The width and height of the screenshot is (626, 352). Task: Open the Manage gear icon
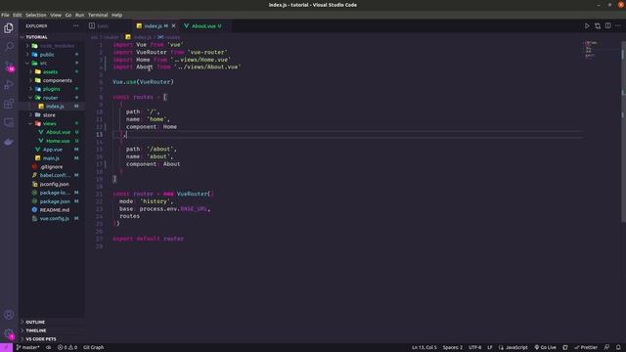[9, 333]
